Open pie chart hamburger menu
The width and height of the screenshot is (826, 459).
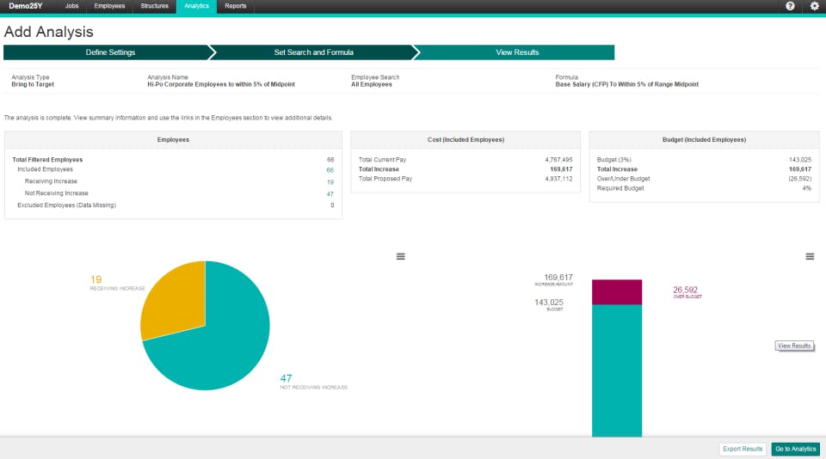click(x=400, y=256)
